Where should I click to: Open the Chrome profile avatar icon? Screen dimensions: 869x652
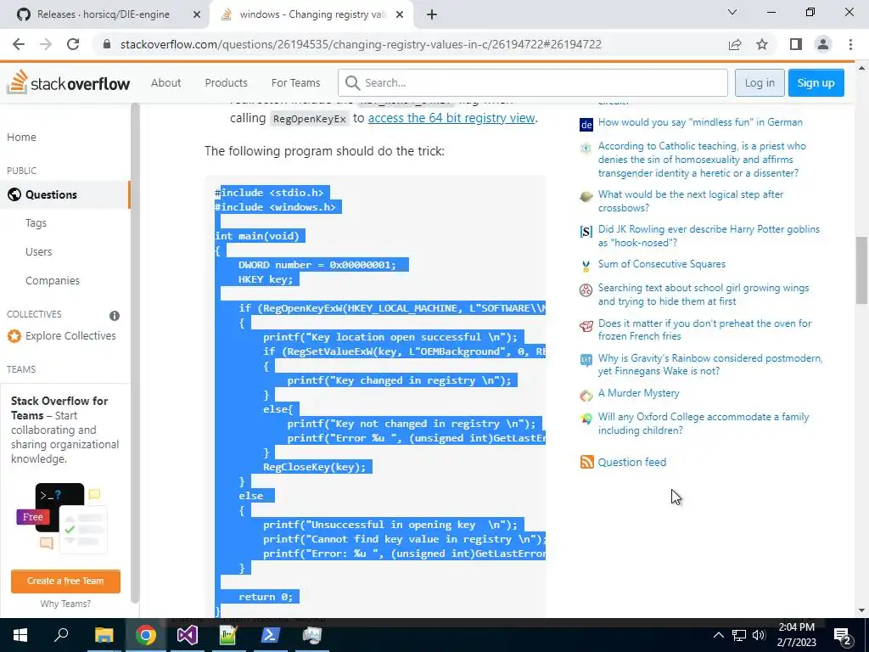823,44
